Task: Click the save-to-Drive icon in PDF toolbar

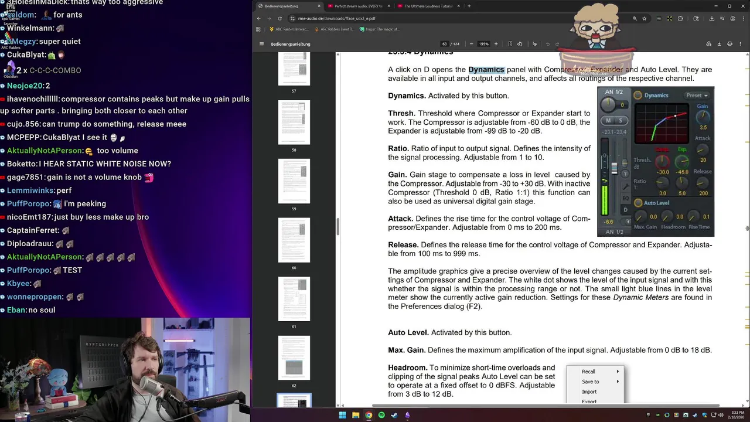Action: tap(708, 44)
